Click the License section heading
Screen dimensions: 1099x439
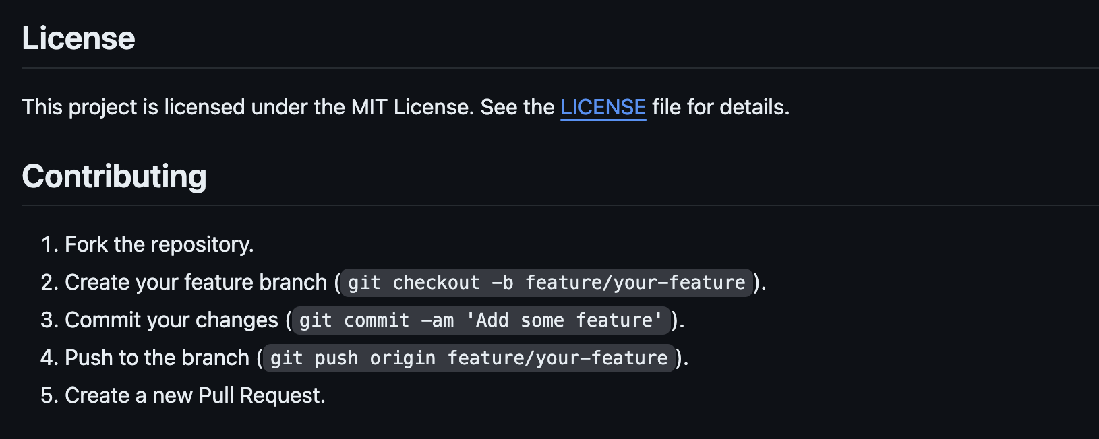(78, 38)
